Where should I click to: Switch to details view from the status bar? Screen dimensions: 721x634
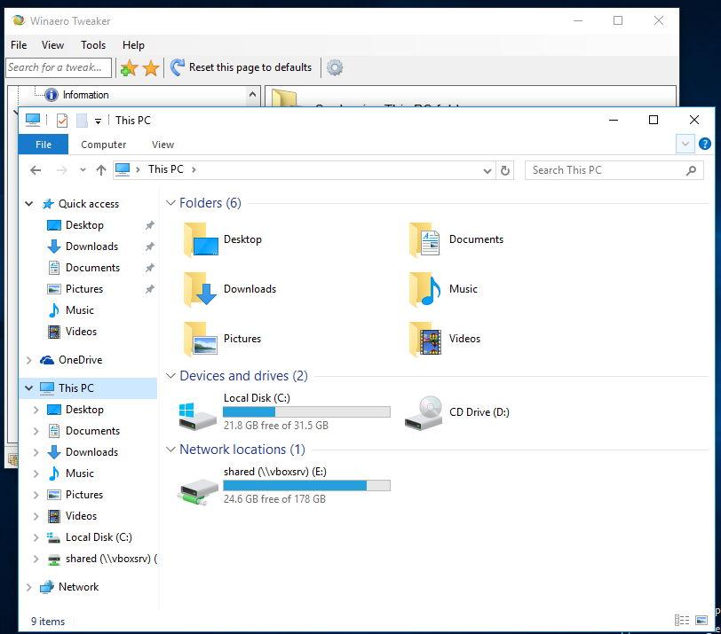click(682, 620)
